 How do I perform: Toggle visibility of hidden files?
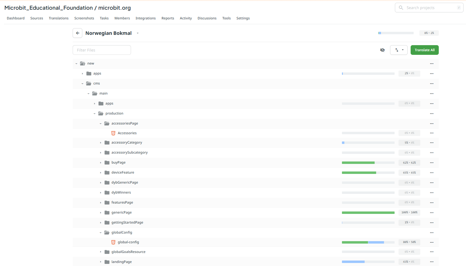[382, 50]
